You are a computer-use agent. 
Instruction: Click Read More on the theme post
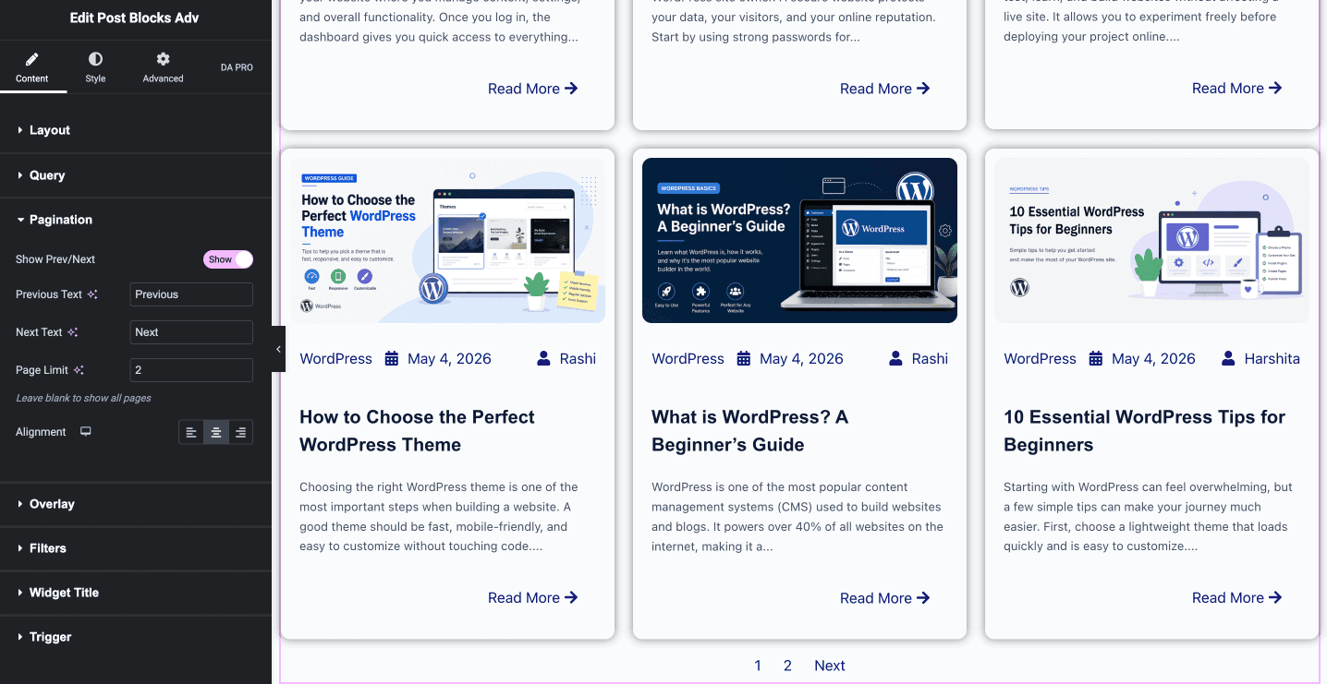(x=532, y=598)
